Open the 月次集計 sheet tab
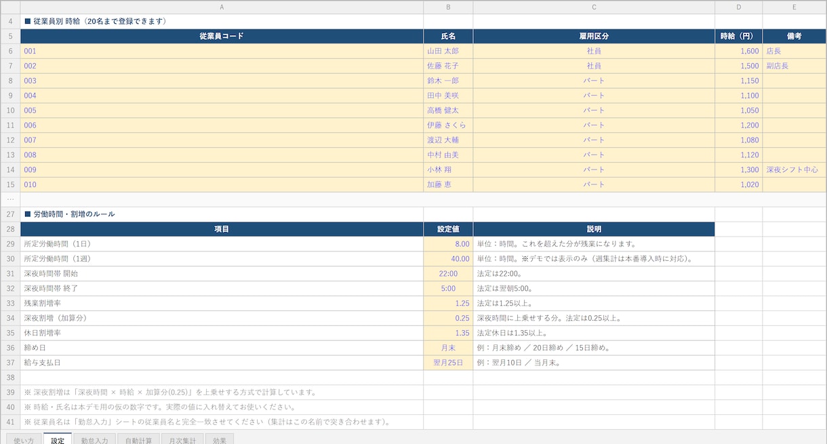The width and height of the screenshot is (827, 444). pos(182,439)
